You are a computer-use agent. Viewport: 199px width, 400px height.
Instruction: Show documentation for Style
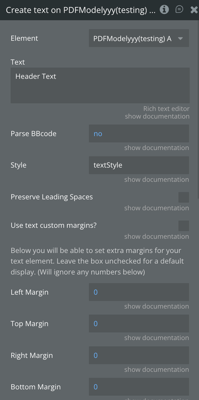click(157, 180)
